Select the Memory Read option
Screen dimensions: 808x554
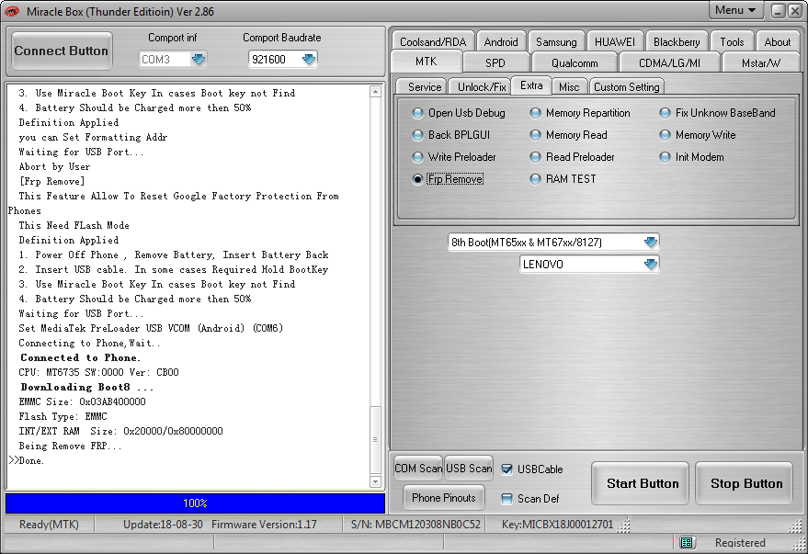coord(569,135)
